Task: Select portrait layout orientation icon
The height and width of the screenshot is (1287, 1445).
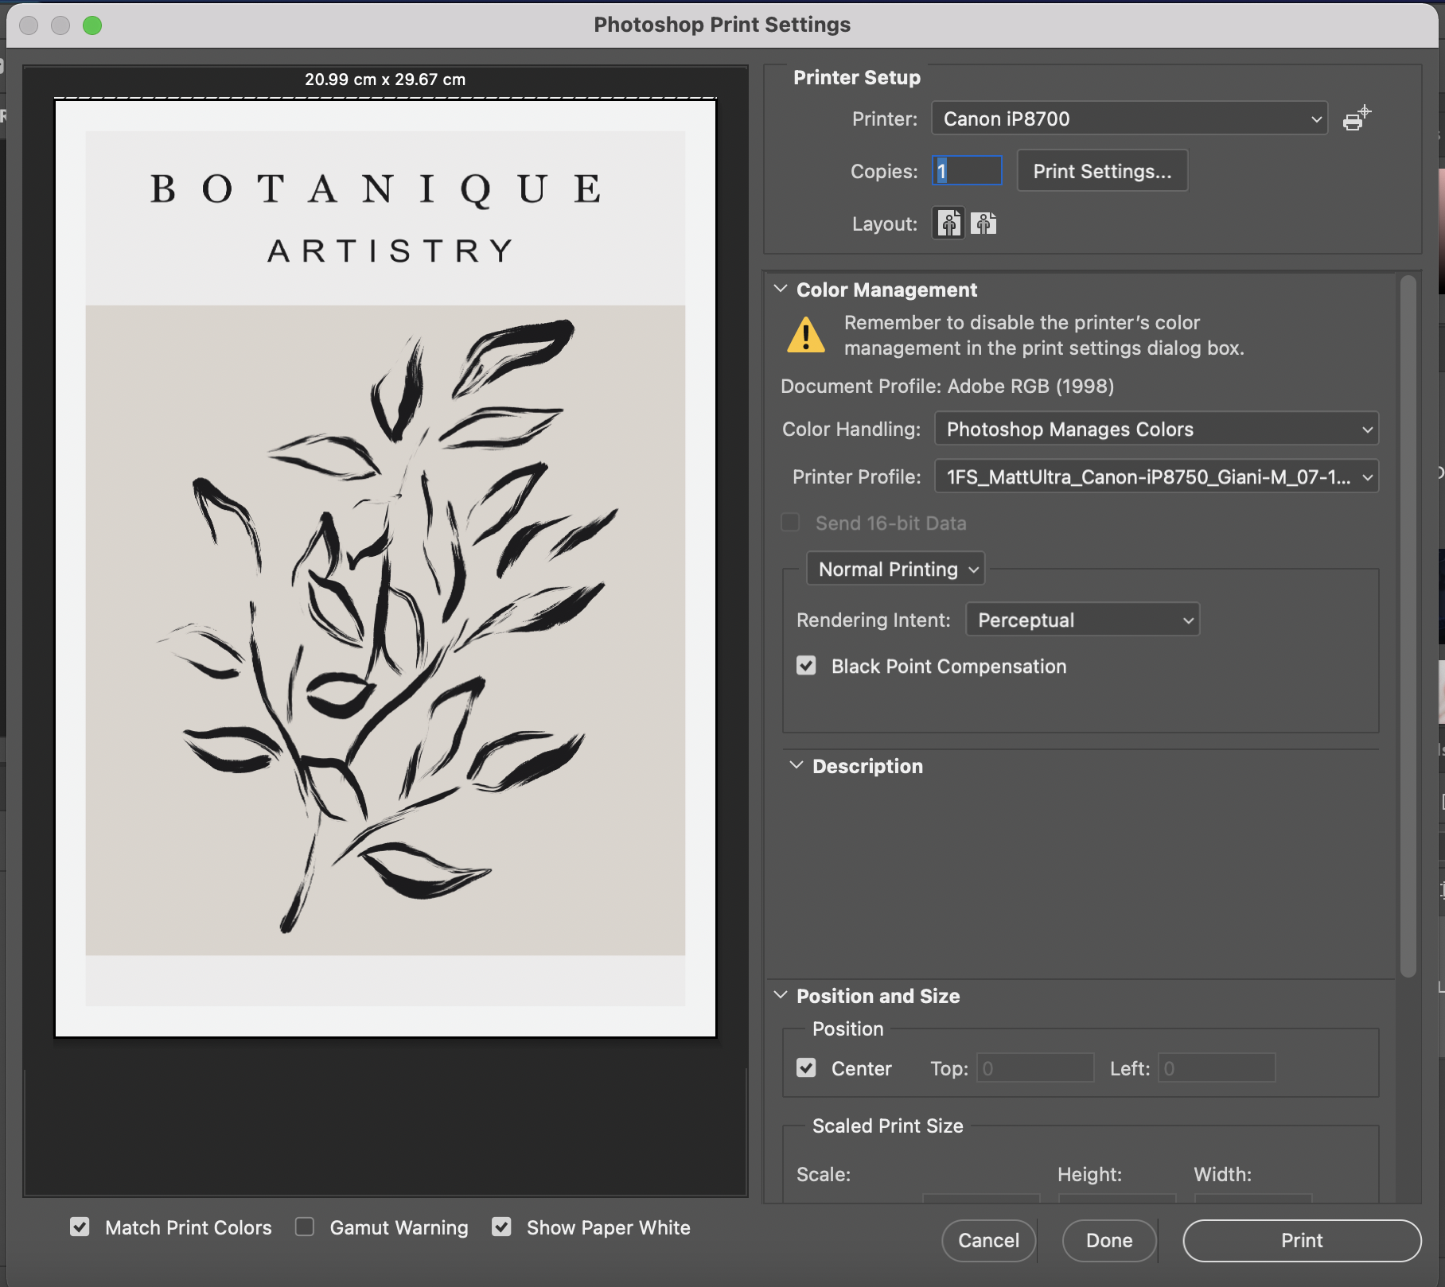Action: [948, 224]
